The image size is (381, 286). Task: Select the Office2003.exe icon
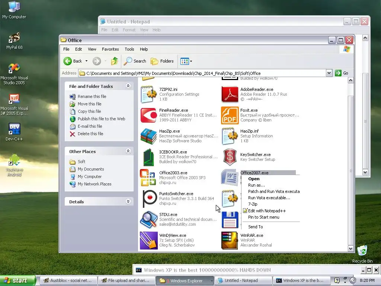pos(148,178)
